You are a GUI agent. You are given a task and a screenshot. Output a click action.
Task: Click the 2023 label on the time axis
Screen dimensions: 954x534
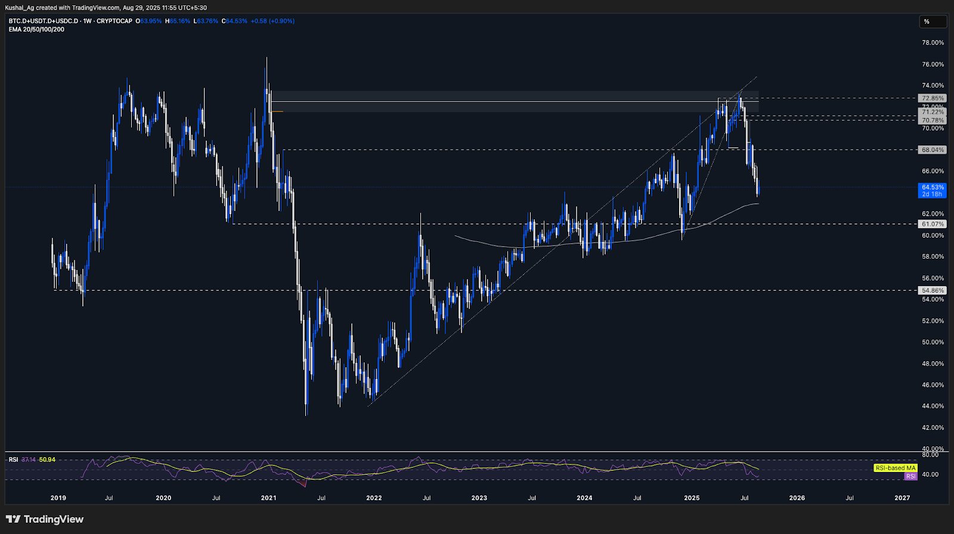(x=479, y=498)
